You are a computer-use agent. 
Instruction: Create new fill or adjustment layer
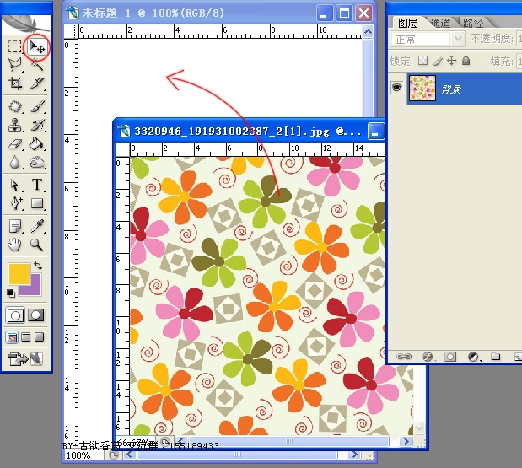473,357
